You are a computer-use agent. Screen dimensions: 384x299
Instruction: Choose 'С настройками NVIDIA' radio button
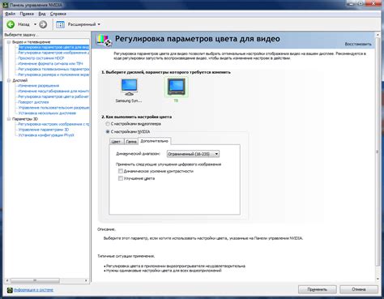pos(108,132)
